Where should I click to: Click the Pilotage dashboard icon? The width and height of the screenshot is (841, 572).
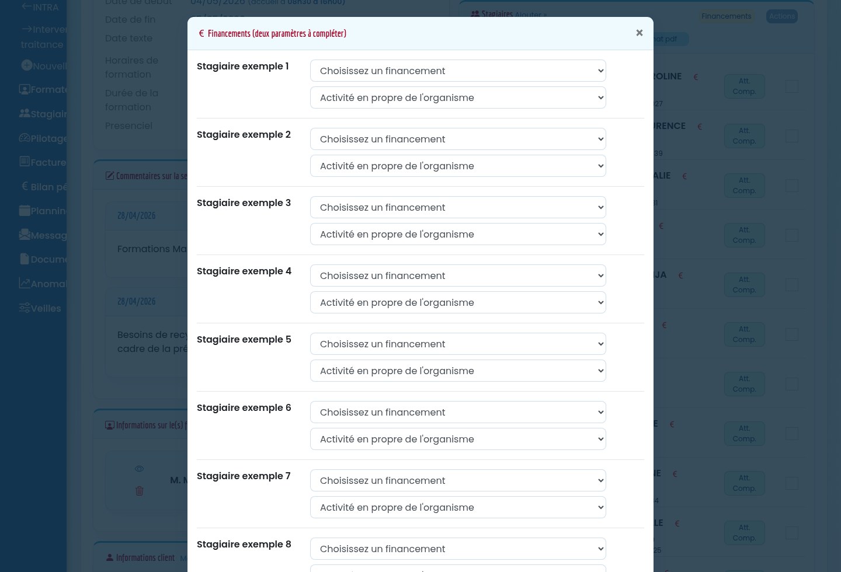(x=25, y=138)
